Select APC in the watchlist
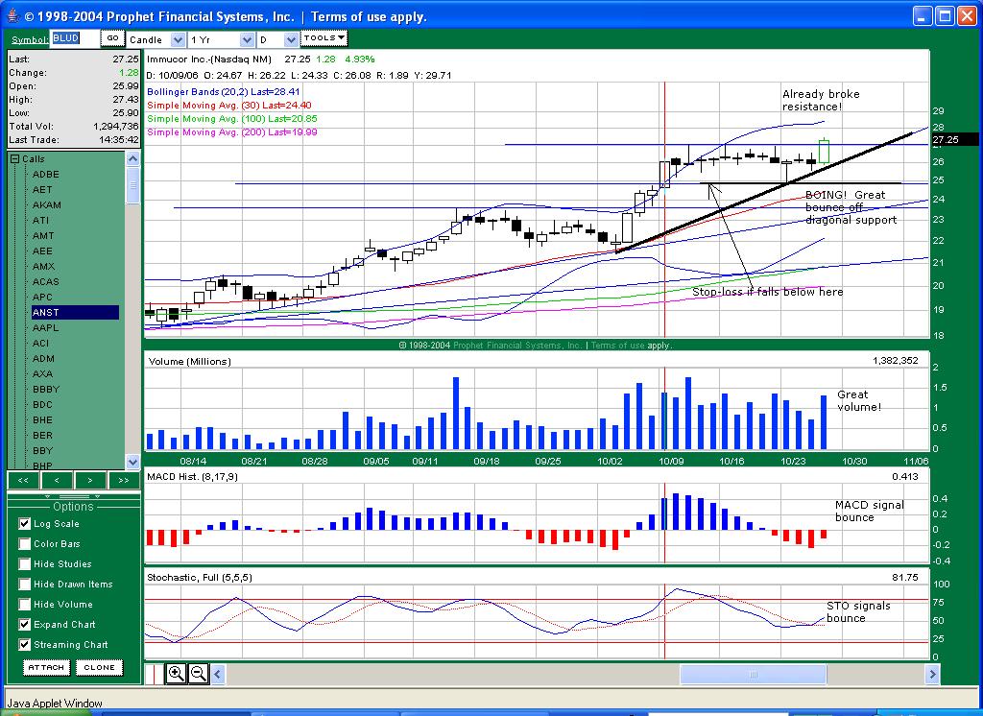This screenshot has height=716, width=983. click(42, 298)
